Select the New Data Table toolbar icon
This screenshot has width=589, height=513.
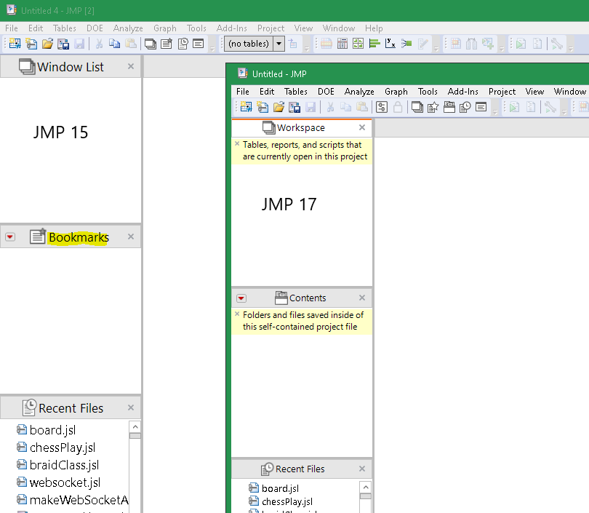coord(13,44)
